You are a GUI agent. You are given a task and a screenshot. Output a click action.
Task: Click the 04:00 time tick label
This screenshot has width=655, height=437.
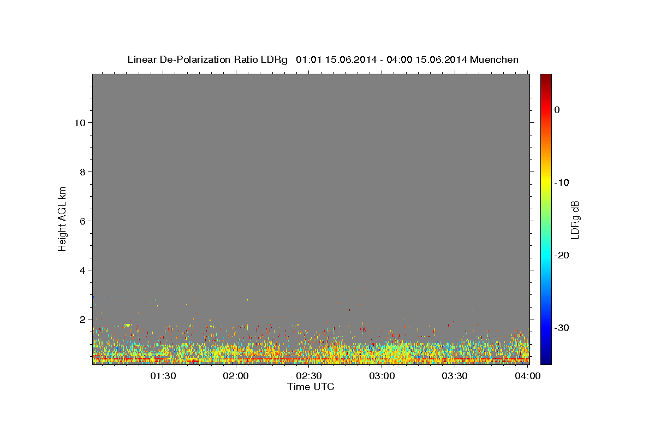(528, 376)
